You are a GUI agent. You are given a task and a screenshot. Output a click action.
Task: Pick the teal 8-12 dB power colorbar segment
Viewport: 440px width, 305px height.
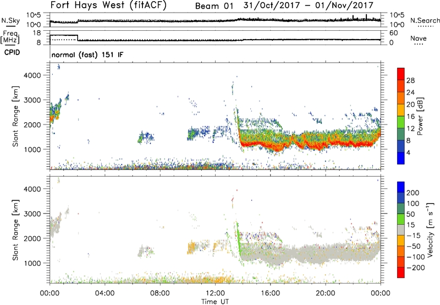click(401, 134)
